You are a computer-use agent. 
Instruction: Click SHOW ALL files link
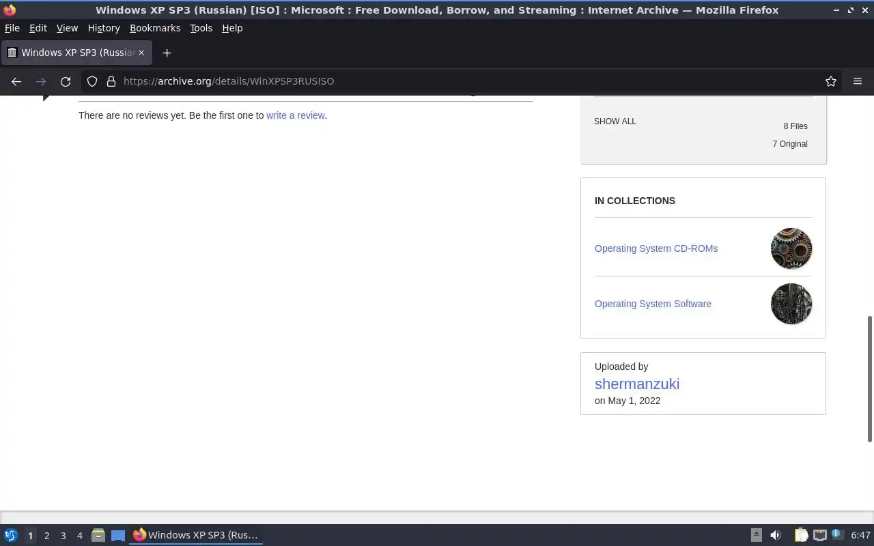[x=615, y=121]
